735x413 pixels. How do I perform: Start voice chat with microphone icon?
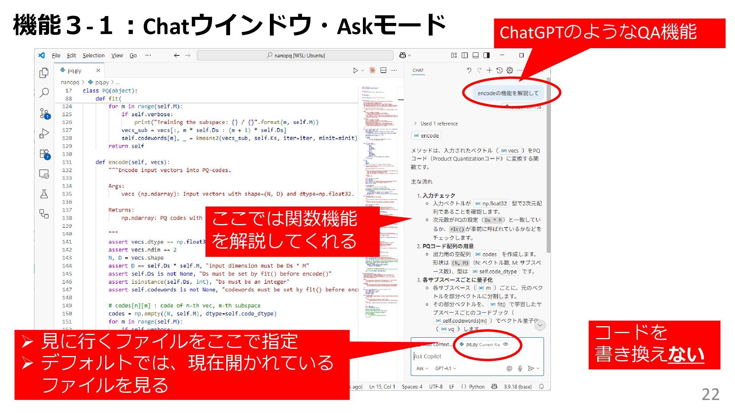(x=520, y=368)
